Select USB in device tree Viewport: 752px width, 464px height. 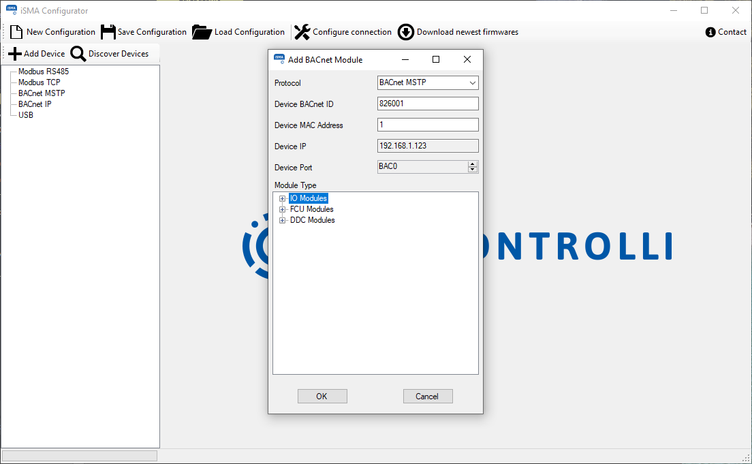pos(26,115)
